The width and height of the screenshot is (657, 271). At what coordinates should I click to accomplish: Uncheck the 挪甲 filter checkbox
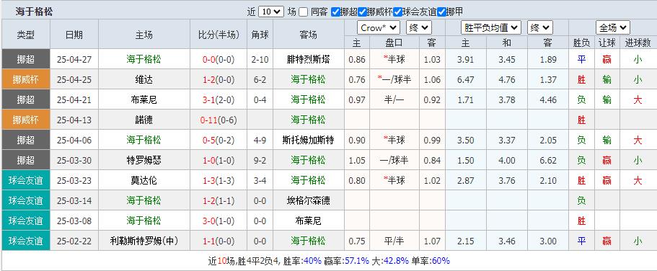coord(441,12)
